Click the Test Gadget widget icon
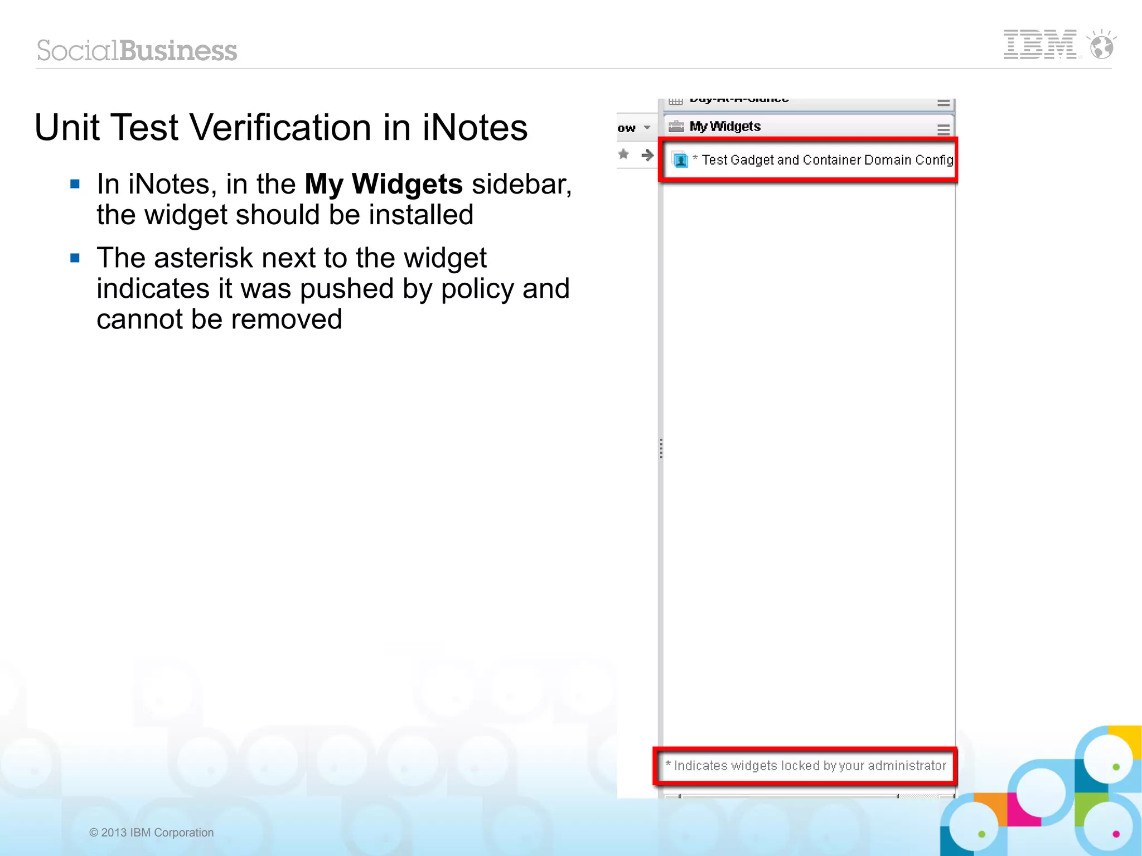Screen dimensions: 1142x856 (680, 160)
